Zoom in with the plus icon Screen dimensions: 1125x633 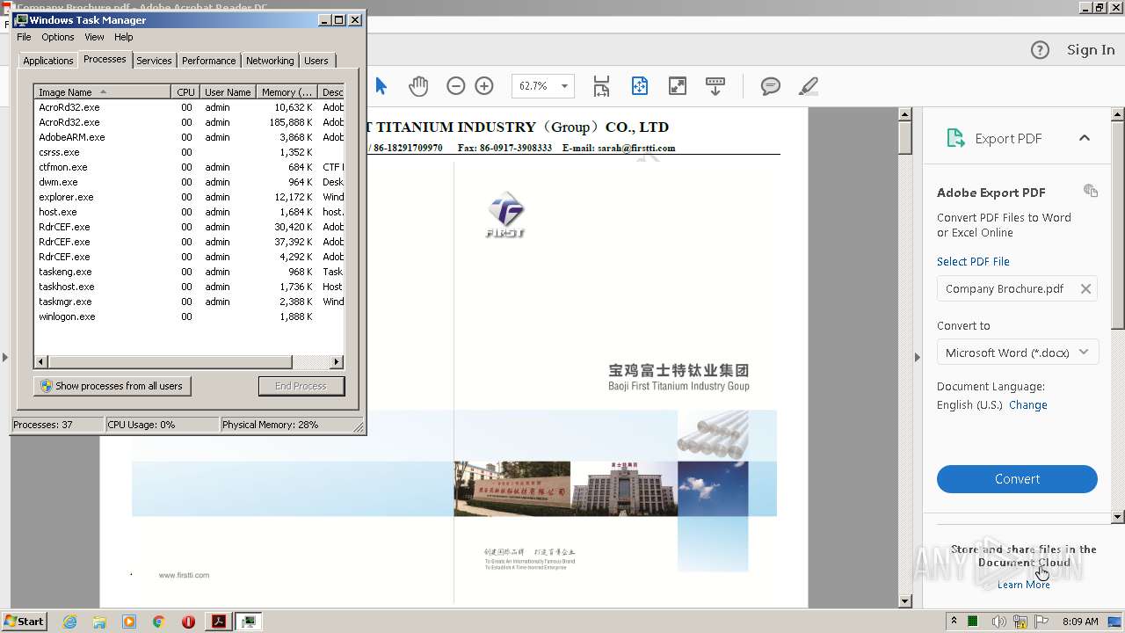click(484, 85)
